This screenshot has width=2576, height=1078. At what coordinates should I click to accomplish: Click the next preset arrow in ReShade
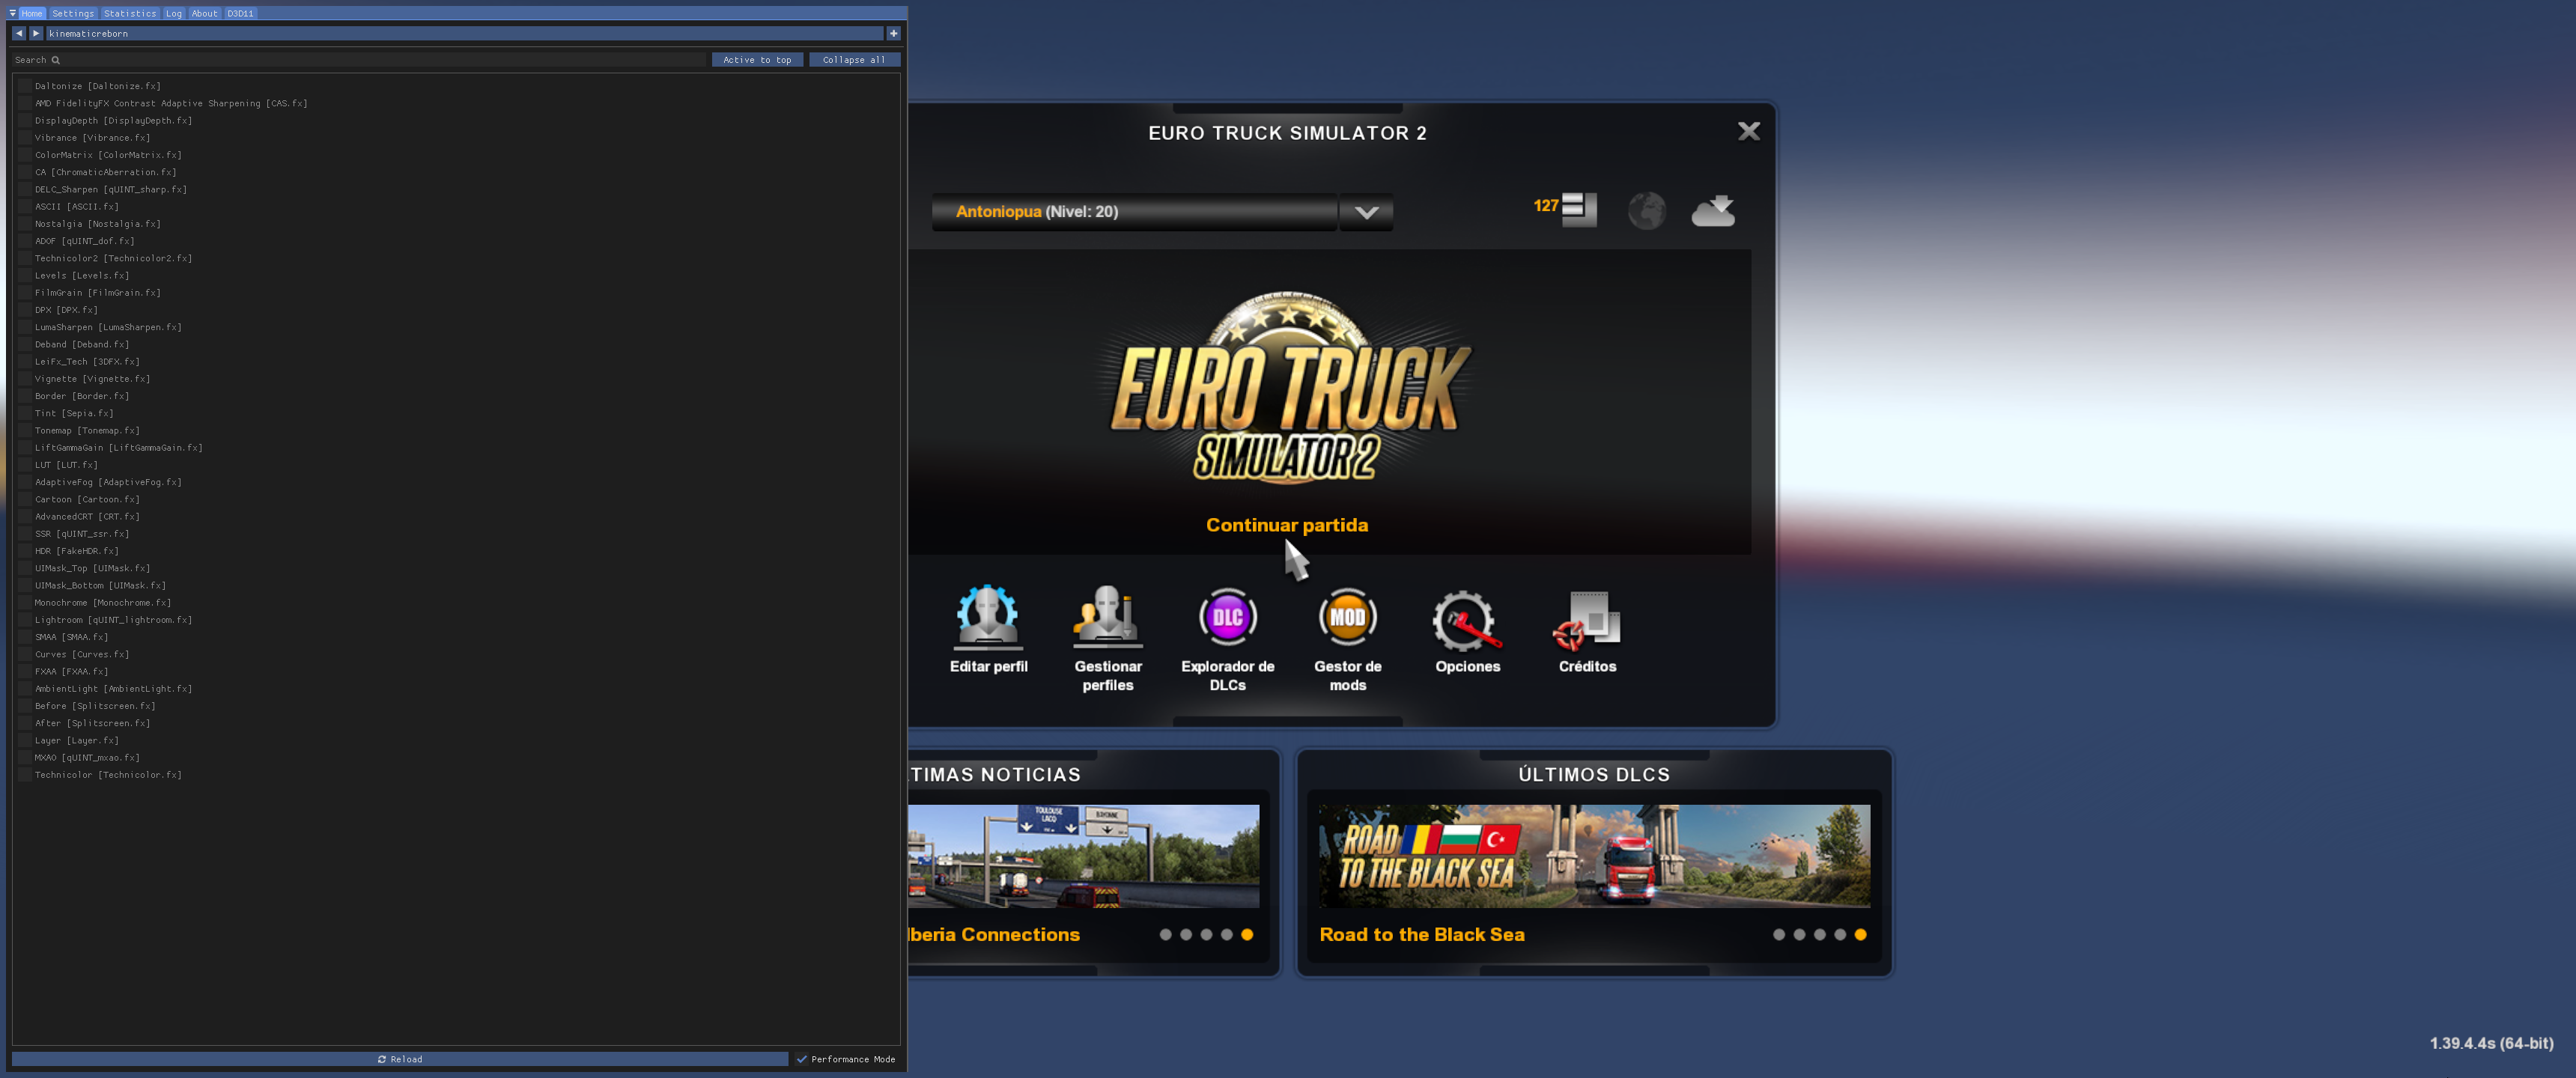point(36,33)
